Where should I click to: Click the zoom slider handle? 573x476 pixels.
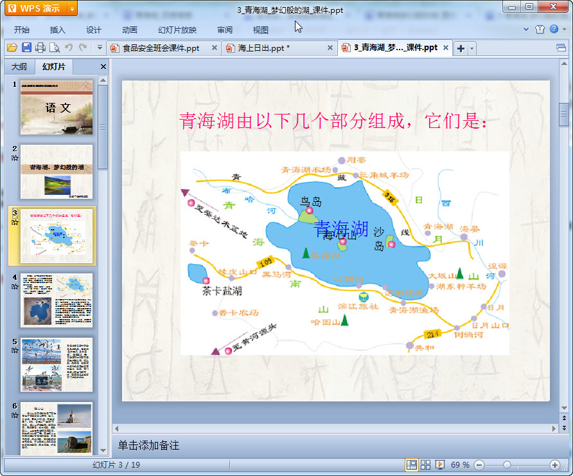tap(507, 464)
